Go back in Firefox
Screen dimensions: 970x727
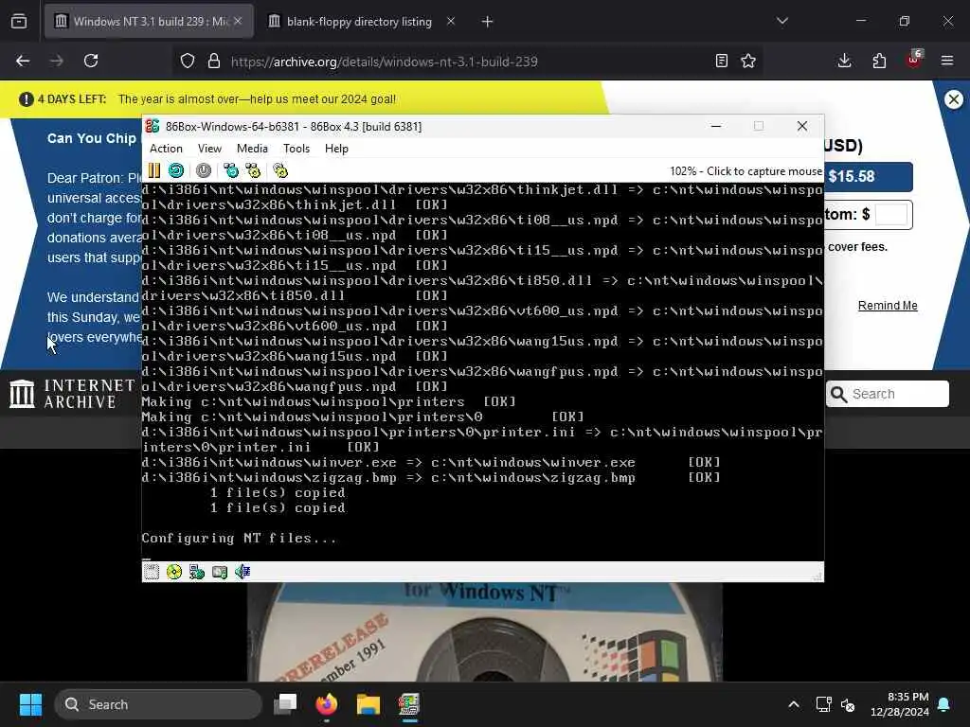click(23, 61)
